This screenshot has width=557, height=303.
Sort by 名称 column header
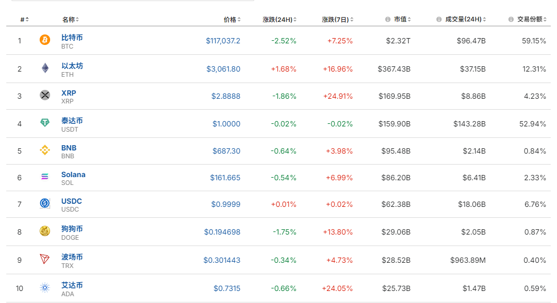[70, 19]
